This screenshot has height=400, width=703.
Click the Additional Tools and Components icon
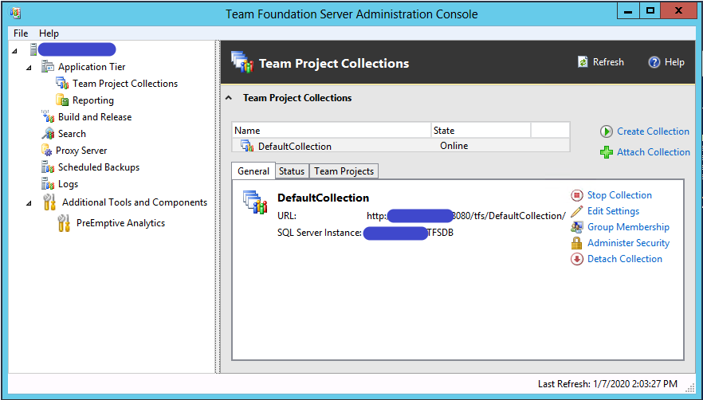(49, 202)
